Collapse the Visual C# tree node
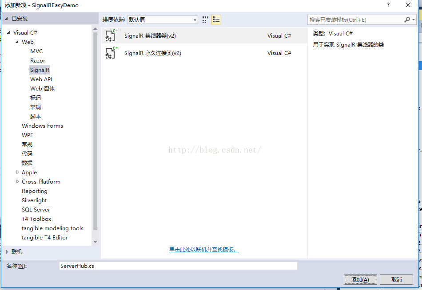Image resolution: width=422 pixels, height=290 pixels. click(8, 32)
